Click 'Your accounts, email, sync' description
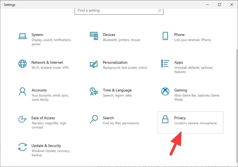Image resolution: width=238 pixels, height=167 pixels. click(x=50, y=98)
